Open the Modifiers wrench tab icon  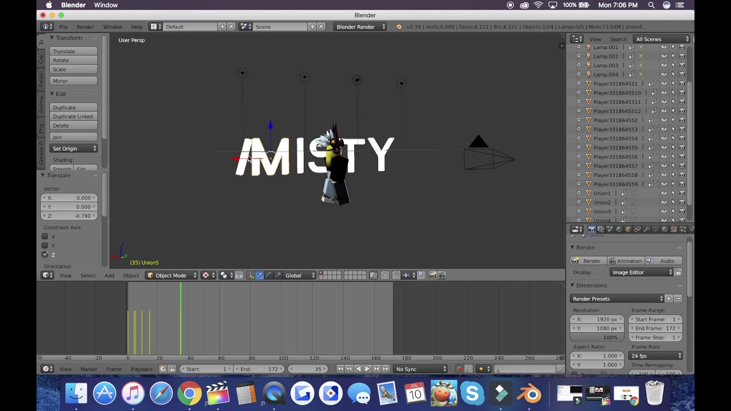click(x=646, y=229)
